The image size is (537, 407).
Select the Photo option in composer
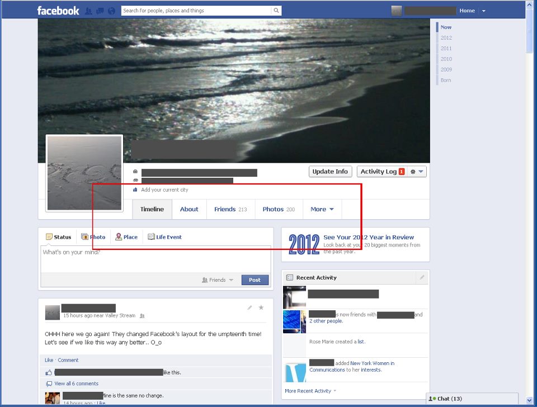click(x=93, y=237)
